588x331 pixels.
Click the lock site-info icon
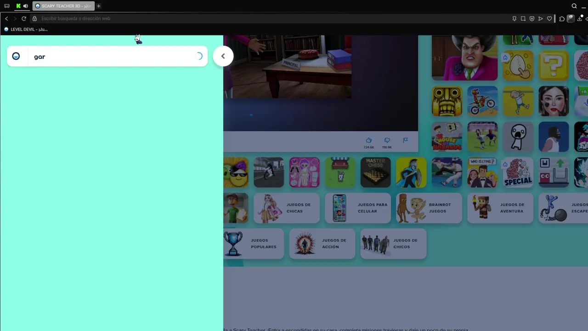(x=34, y=18)
